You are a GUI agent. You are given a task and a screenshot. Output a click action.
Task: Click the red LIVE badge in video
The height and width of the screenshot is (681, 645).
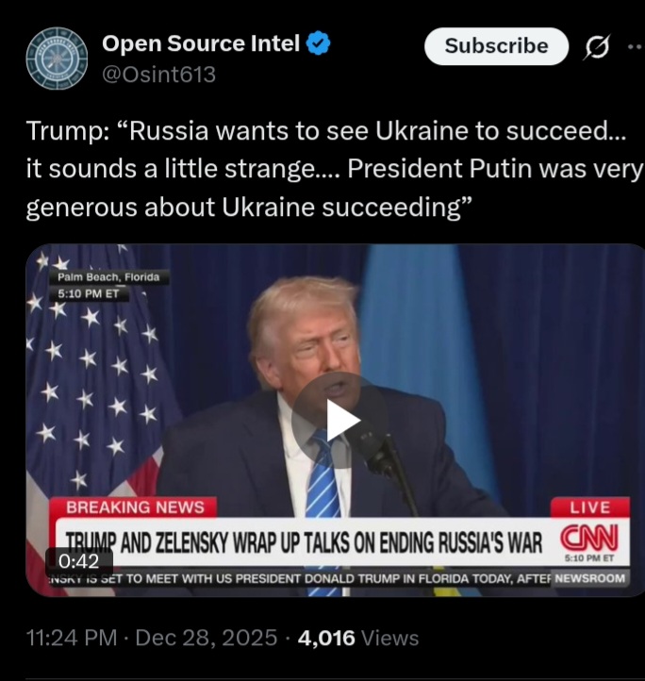click(x=590, y=507)
